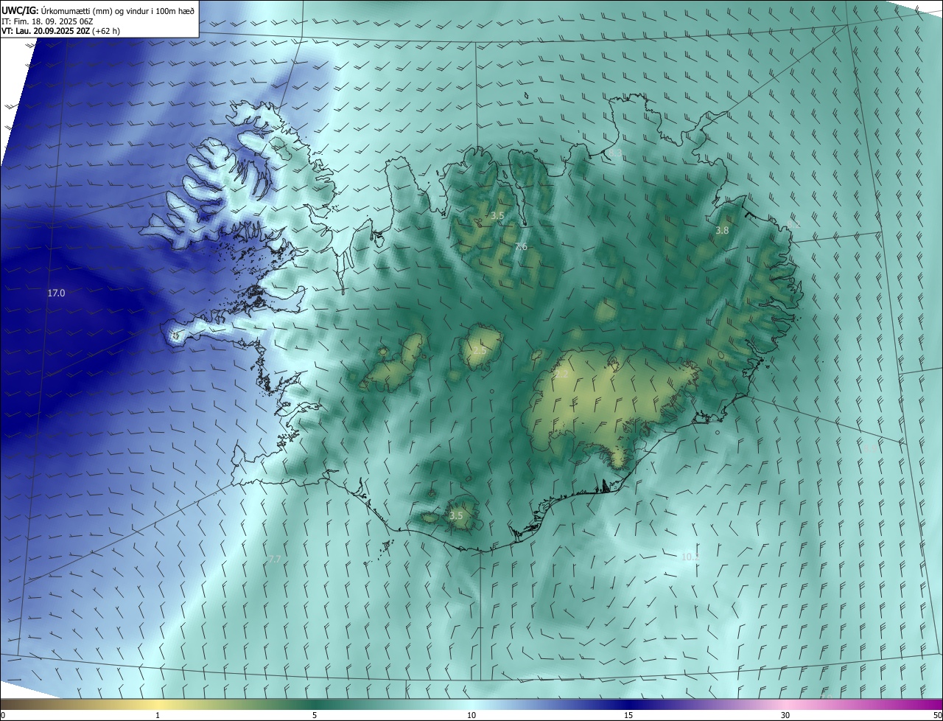
Task: Click the '50' tick on color scale
Action: click(x=937, y=715)
